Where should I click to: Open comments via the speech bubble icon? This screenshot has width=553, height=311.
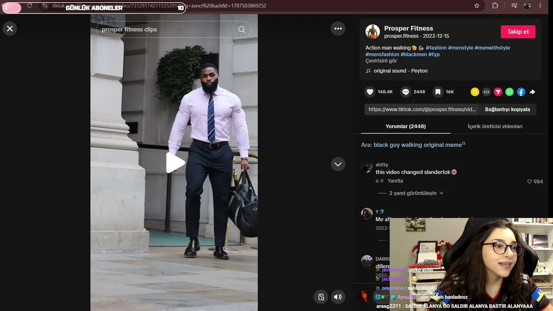(405, 92)
